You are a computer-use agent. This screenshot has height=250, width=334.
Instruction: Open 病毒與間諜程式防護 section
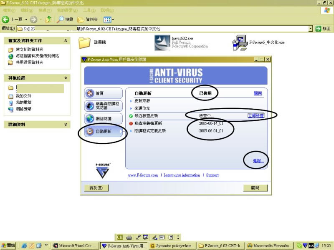pyautogui.click(x=103, y=106)
